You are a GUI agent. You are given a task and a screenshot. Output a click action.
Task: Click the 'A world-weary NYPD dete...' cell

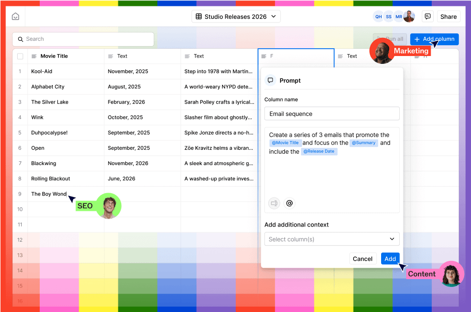click(219, 87)
